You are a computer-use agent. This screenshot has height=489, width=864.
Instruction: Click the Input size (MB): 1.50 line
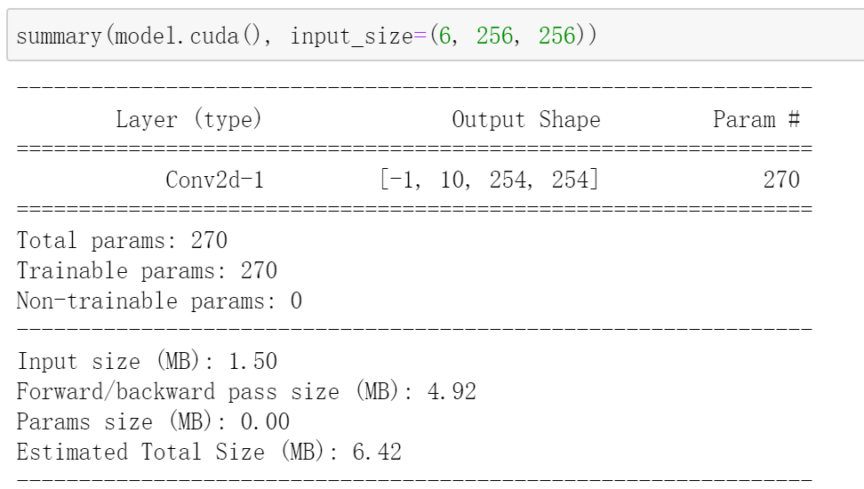pyautogui.click(x=147, y=362)
